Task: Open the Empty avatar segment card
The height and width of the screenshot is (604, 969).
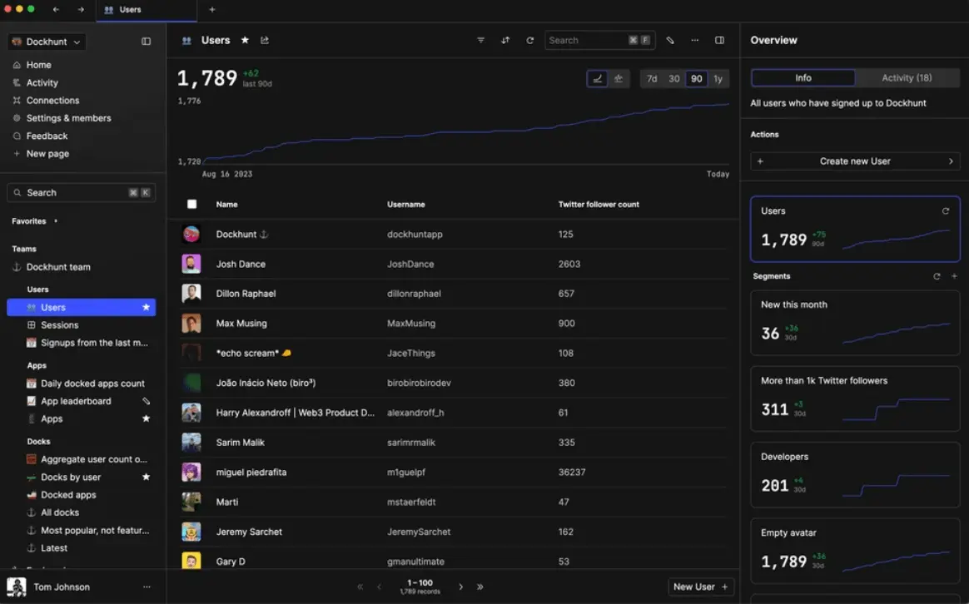Action: tap(855, 551)
